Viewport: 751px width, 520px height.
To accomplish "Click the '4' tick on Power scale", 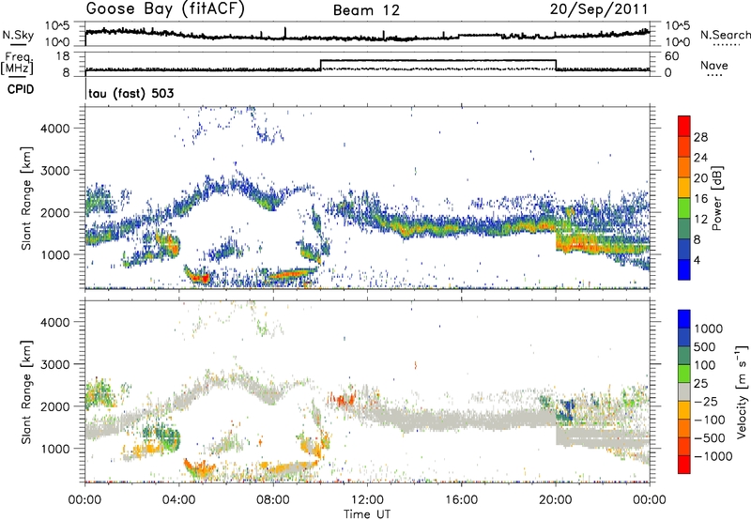I will pyautogui.click(x=697, y=260).
